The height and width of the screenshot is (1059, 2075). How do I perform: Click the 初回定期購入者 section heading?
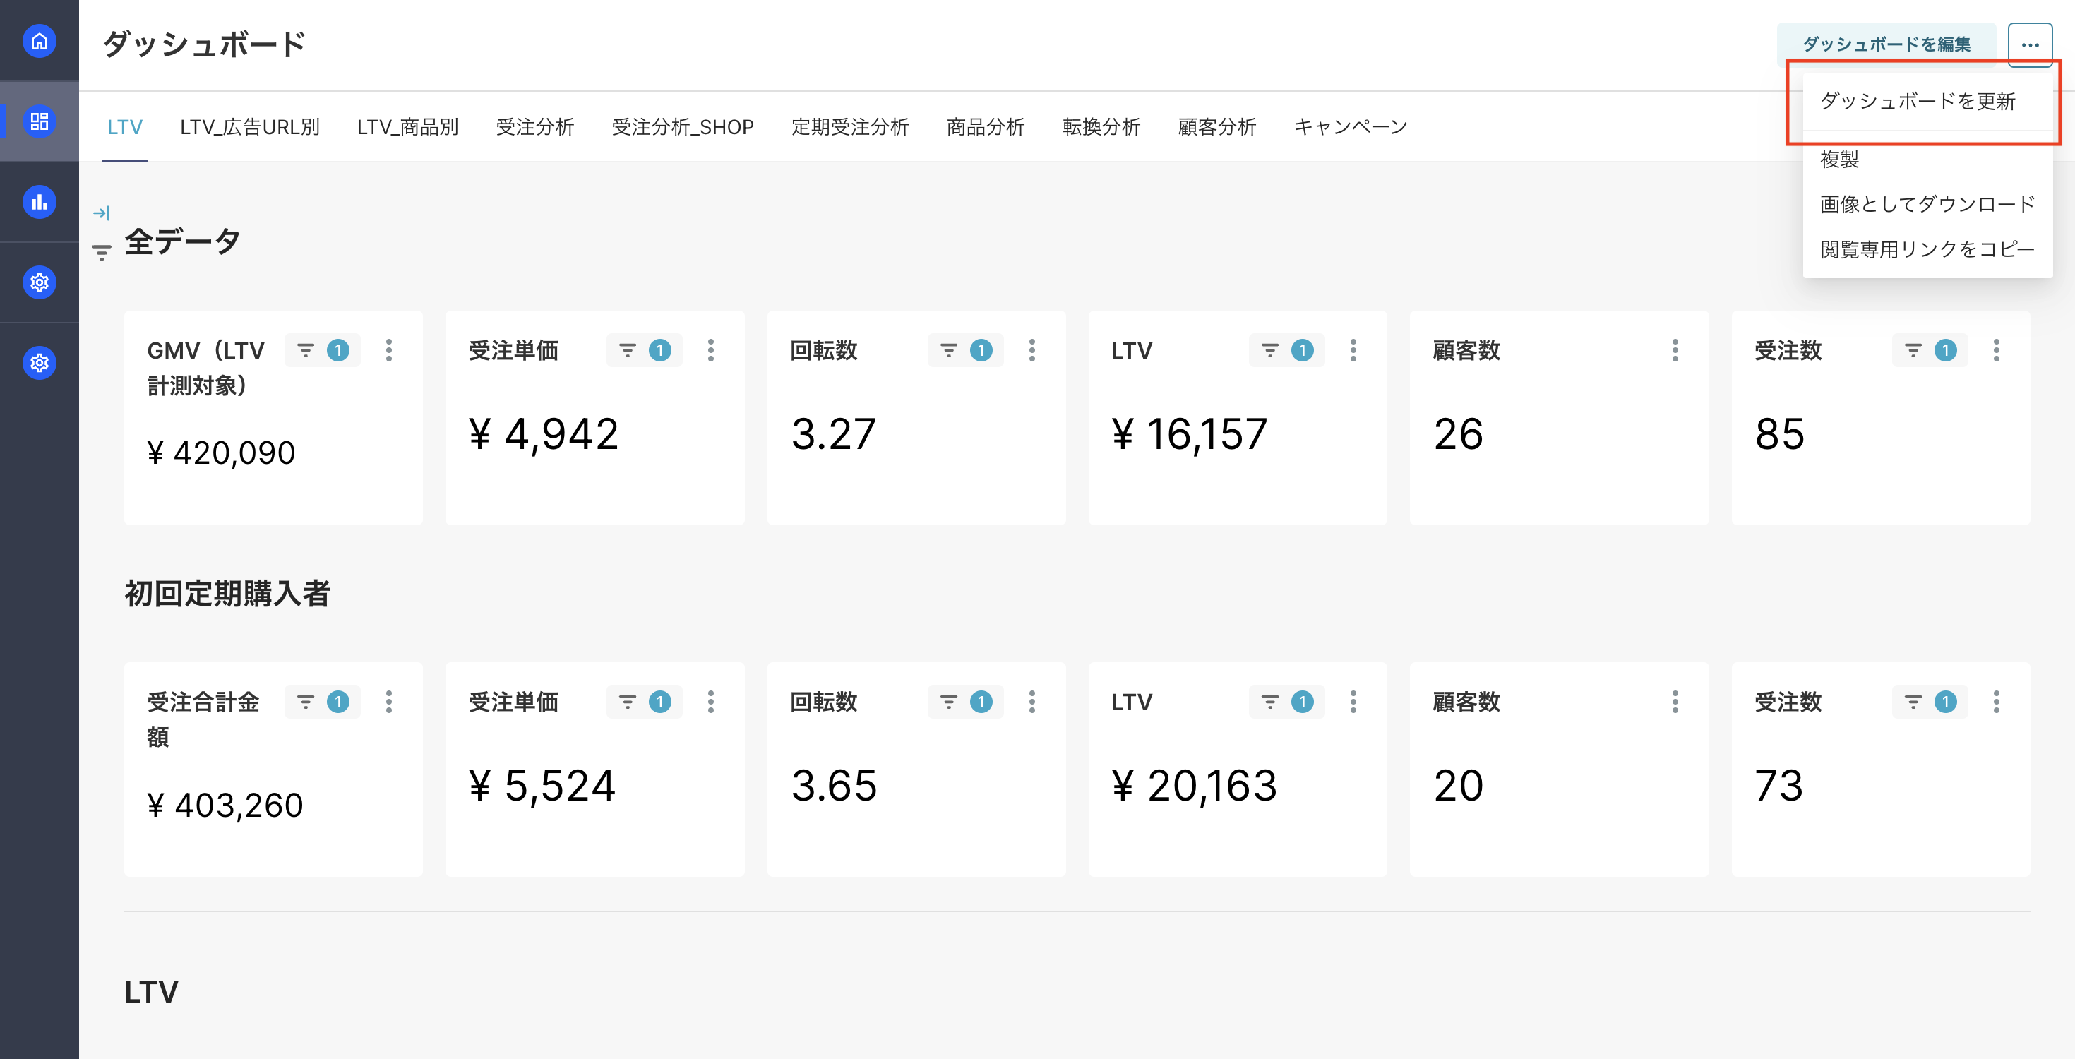[228, 594]
